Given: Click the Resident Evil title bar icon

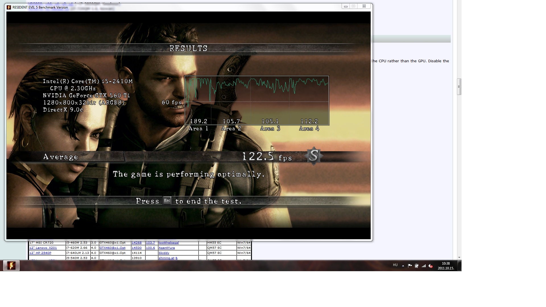Looking at the screenshot, I should click(x=9, y=7).
